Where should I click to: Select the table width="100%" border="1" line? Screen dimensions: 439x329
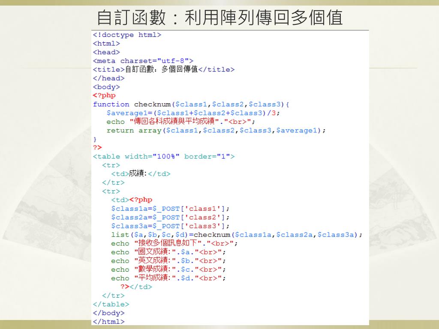[x=164, y=156]
